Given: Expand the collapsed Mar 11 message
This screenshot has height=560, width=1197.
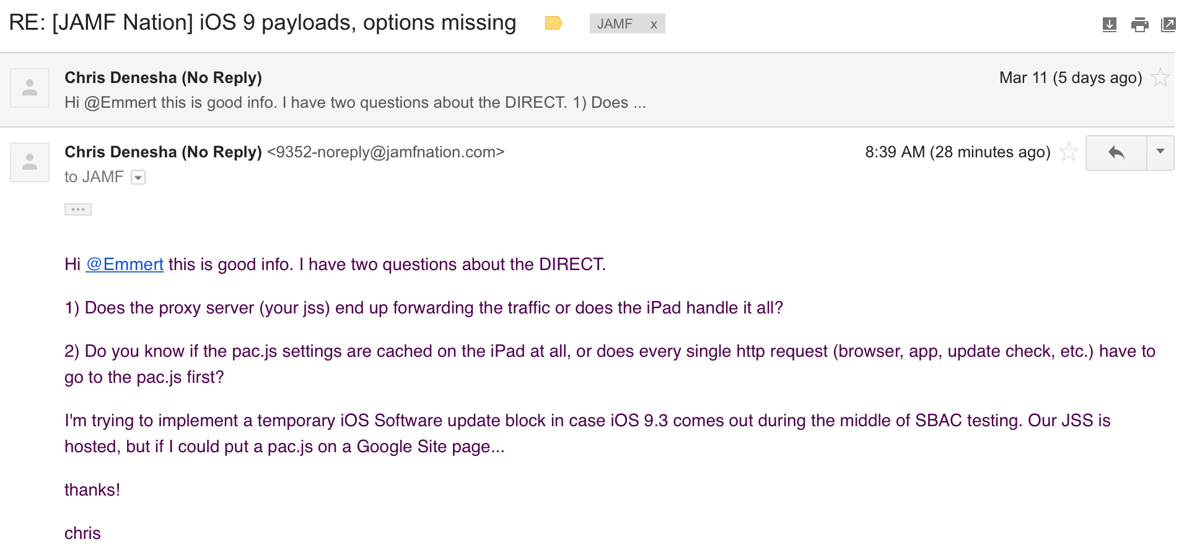Looking at the screenshot, I should pyautogui.click(x=587, y=90).
